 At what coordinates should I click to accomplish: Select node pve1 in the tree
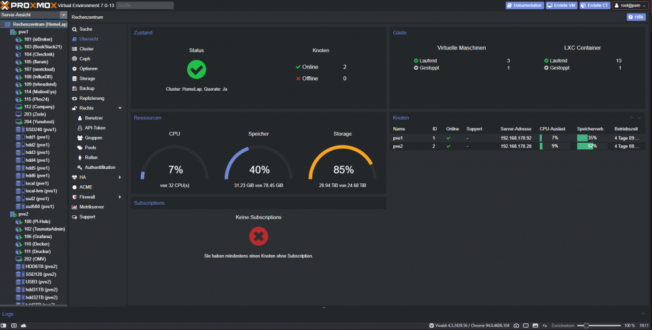coord(23,31)
